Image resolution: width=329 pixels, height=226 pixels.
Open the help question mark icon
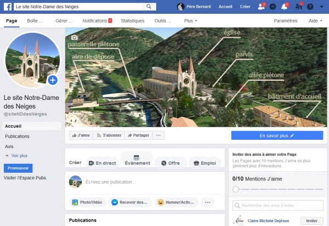click(310, 7)
